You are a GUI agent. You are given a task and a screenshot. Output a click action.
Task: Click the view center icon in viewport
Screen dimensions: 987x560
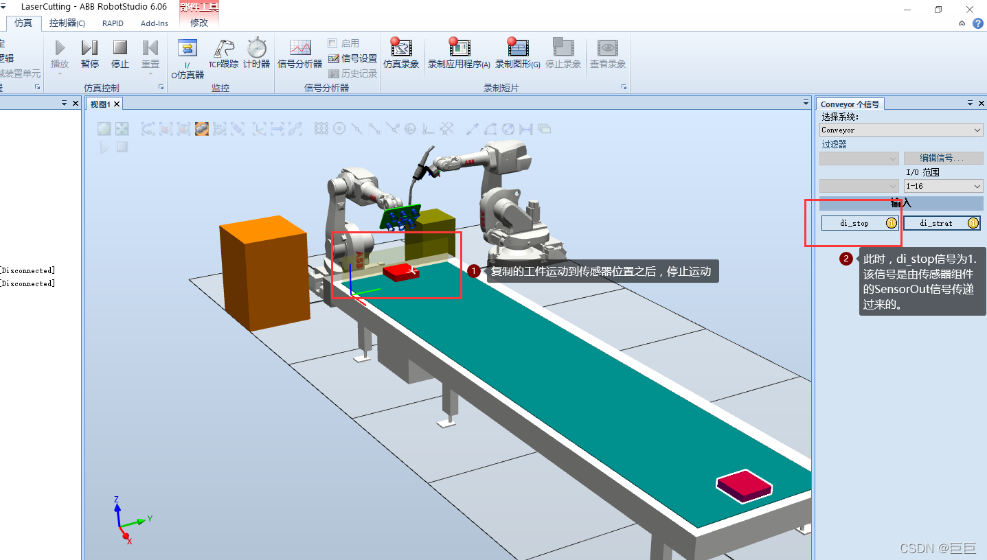point(122,128)
